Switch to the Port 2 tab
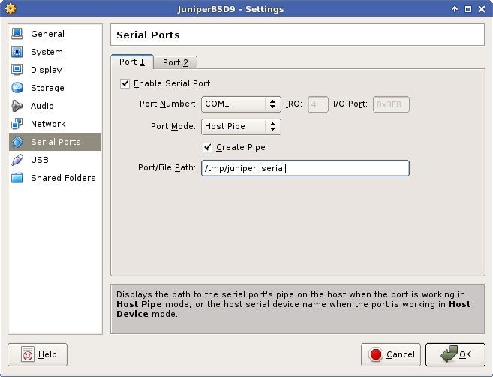Screen dimensions: 493x377 175,62
